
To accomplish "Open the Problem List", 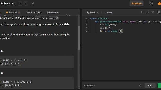I will click(7, 3).
